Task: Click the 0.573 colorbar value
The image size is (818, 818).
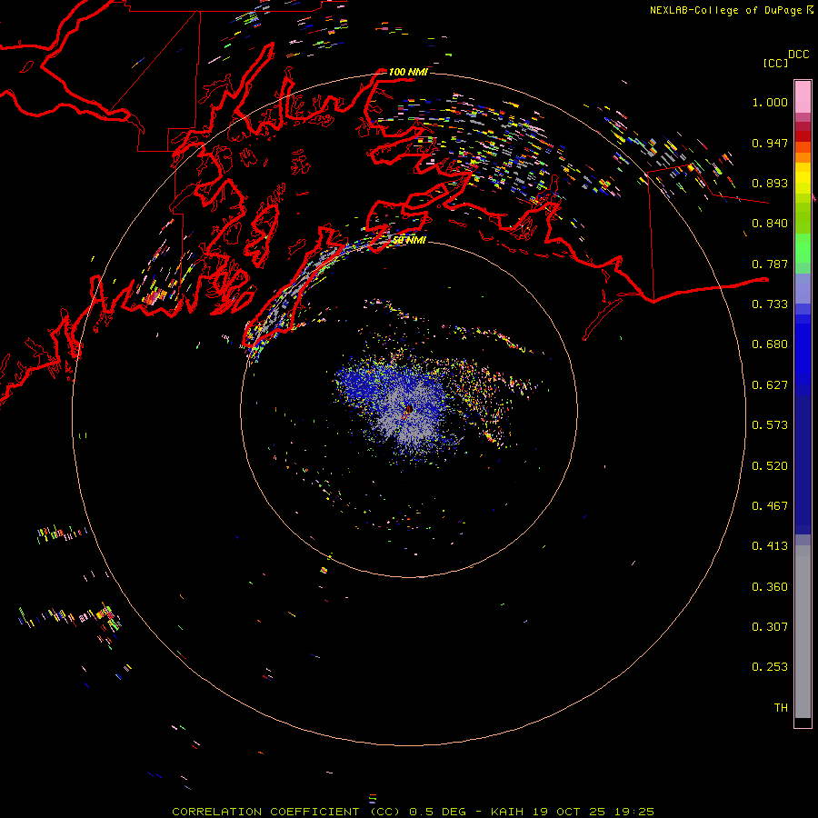Action: (770, 425)
